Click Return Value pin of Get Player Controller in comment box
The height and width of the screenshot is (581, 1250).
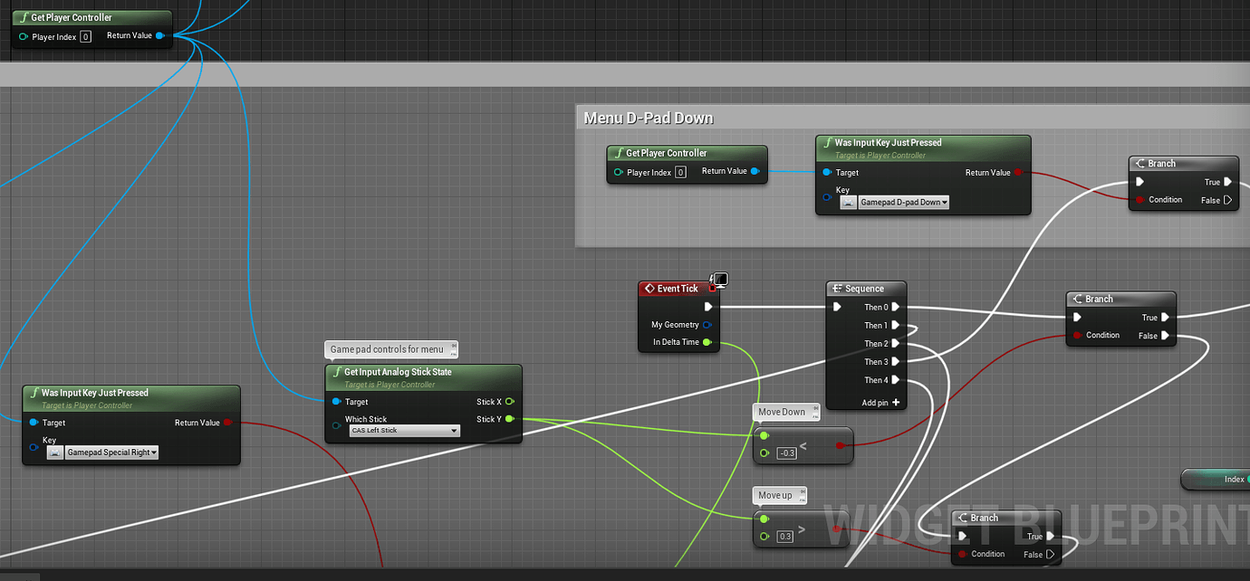[755, 171]
